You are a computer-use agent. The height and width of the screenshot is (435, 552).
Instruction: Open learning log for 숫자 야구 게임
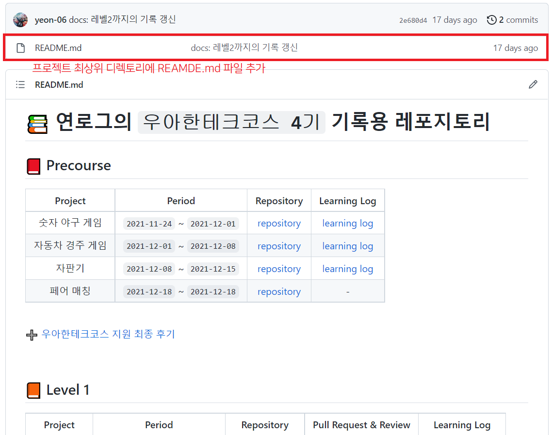(x=348, y=224)
